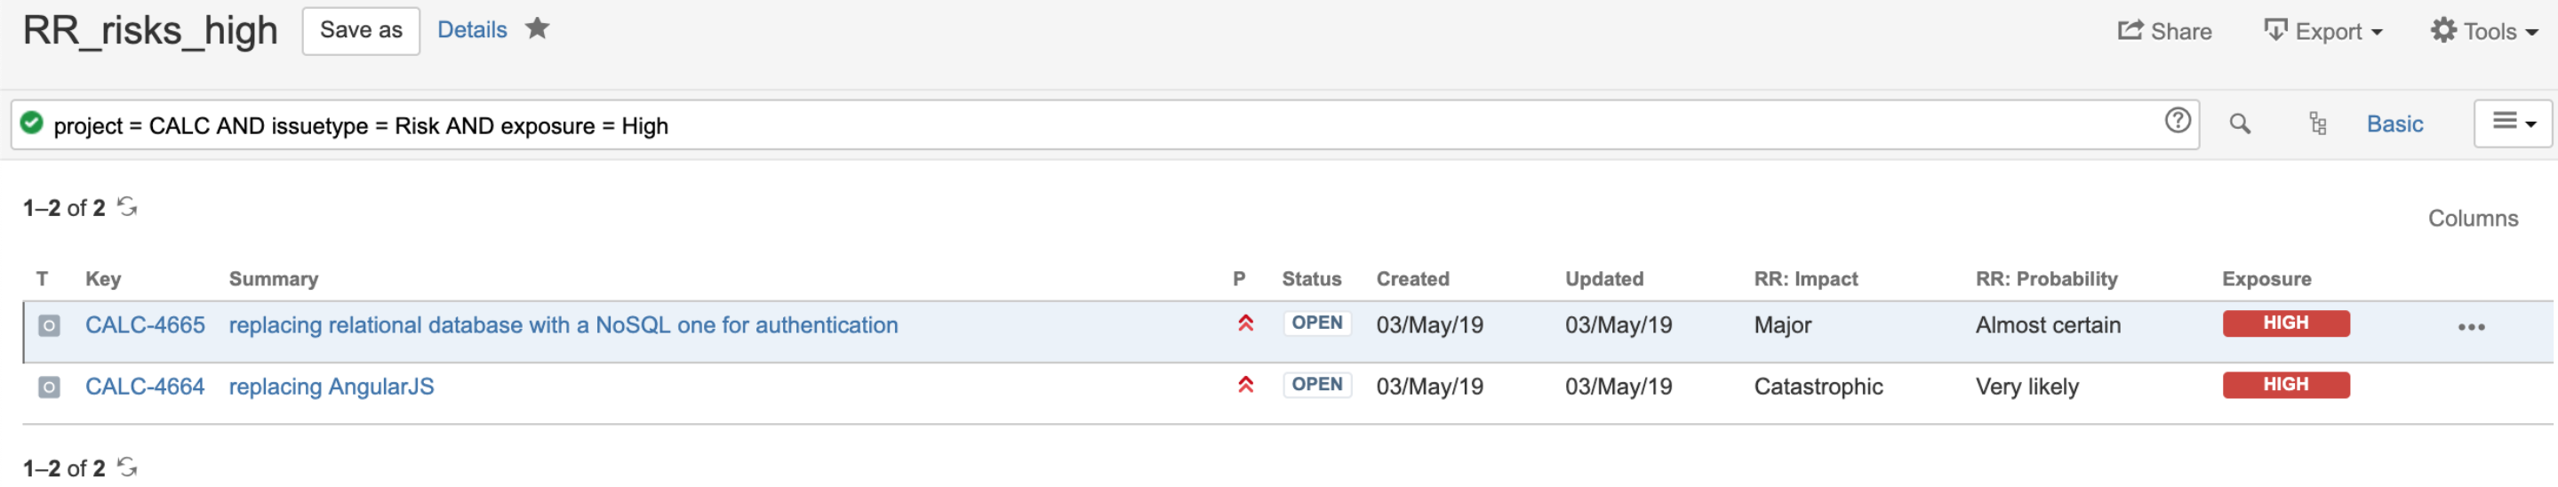Expand the Export dropdown
This screenshot has height=487, width=2558.
click(x=2322, y=31)
